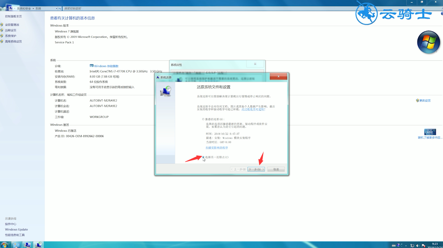This screenshot has height=248, width=443.
Task: Click the product ID 00426-OEM-8992662-00006
Action: pyautogui.click(x=85, y=136)
